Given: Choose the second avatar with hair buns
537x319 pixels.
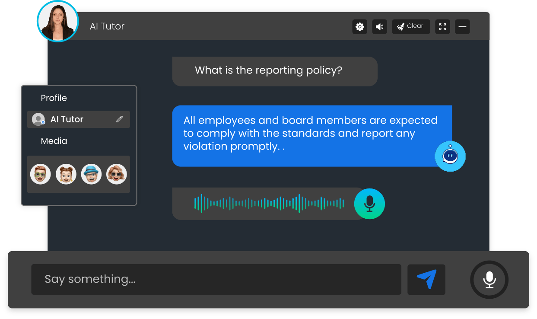Looking at the screenshot, I should [x=66, y=174].
